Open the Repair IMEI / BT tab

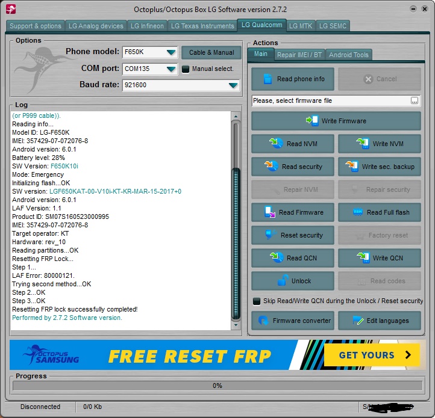coord(299,55)
